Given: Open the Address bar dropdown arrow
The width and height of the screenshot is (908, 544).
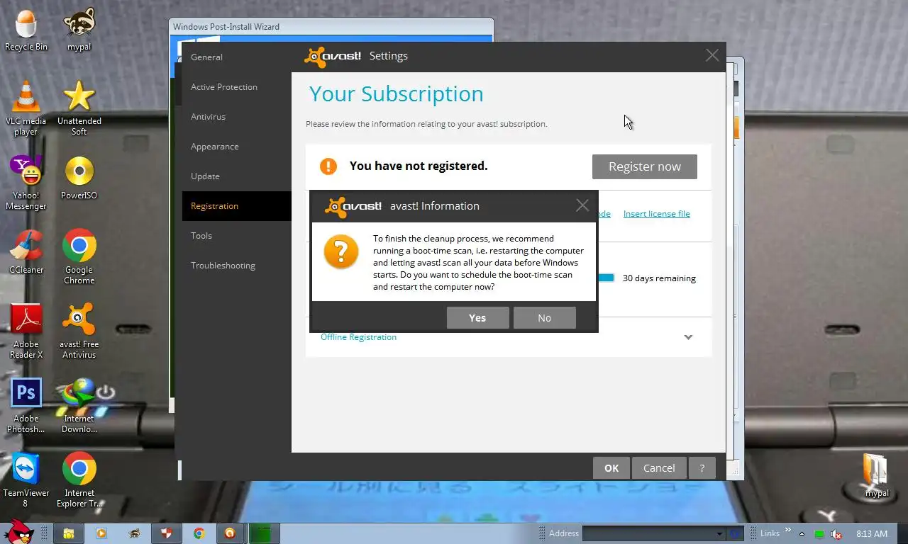Looking at the screenshot, I should pyautogui.click(x=719, y=533).
